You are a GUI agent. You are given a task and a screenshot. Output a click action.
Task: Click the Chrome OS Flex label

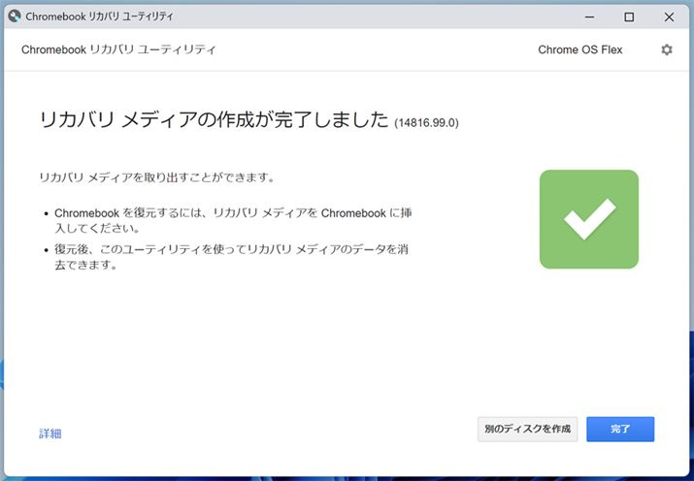click(579, 49)
